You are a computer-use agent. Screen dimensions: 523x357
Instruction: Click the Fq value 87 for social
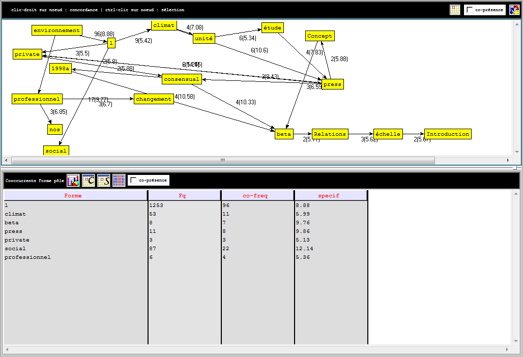153,249
